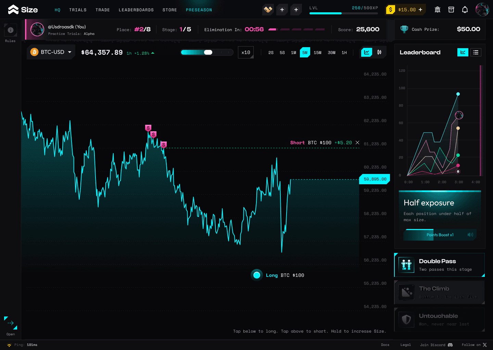Viewport: 493px width, 350px height.
Task: Go to the Trials tab
Action: coord(78,10)
